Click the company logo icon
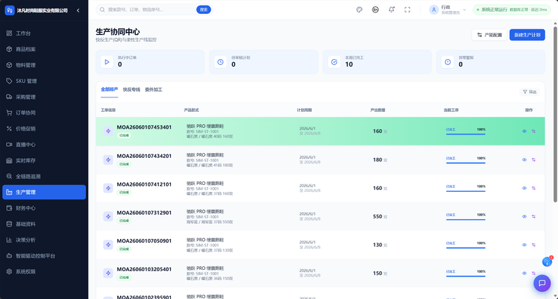558x299 pixels. click(10, 10)
